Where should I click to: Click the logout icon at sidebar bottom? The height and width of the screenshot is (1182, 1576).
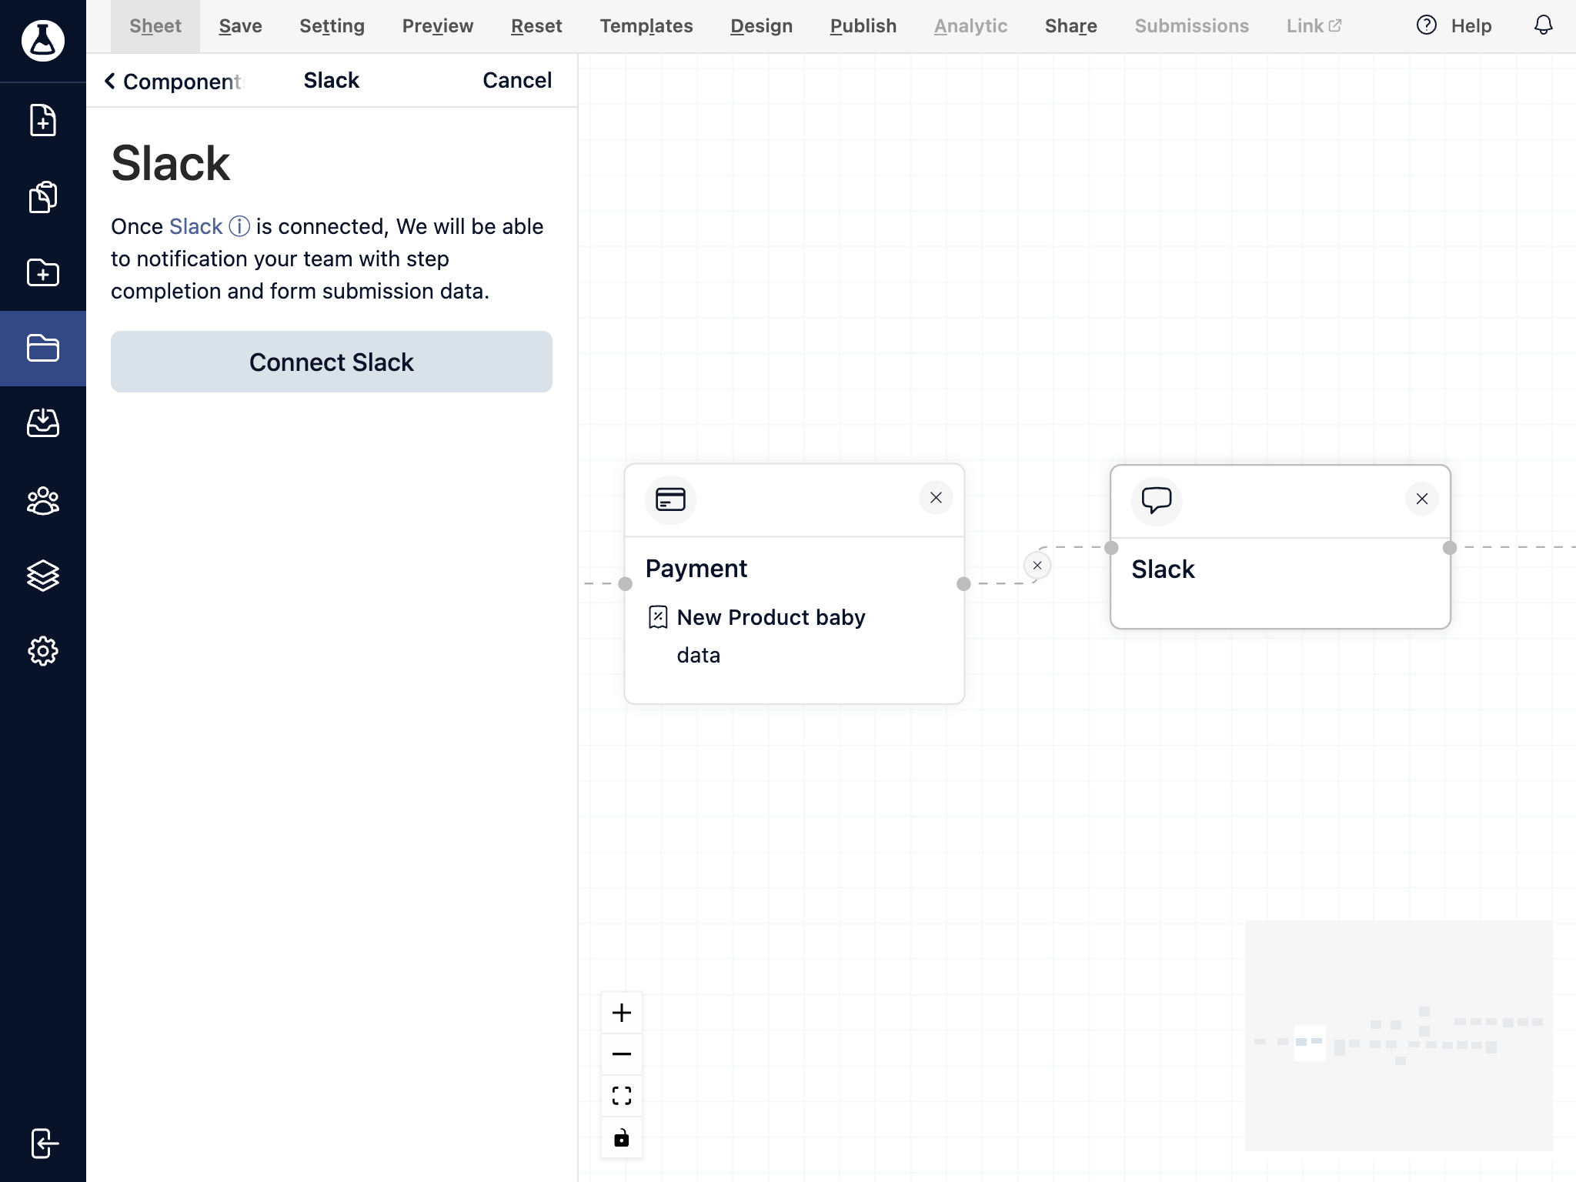[45, 1143]
